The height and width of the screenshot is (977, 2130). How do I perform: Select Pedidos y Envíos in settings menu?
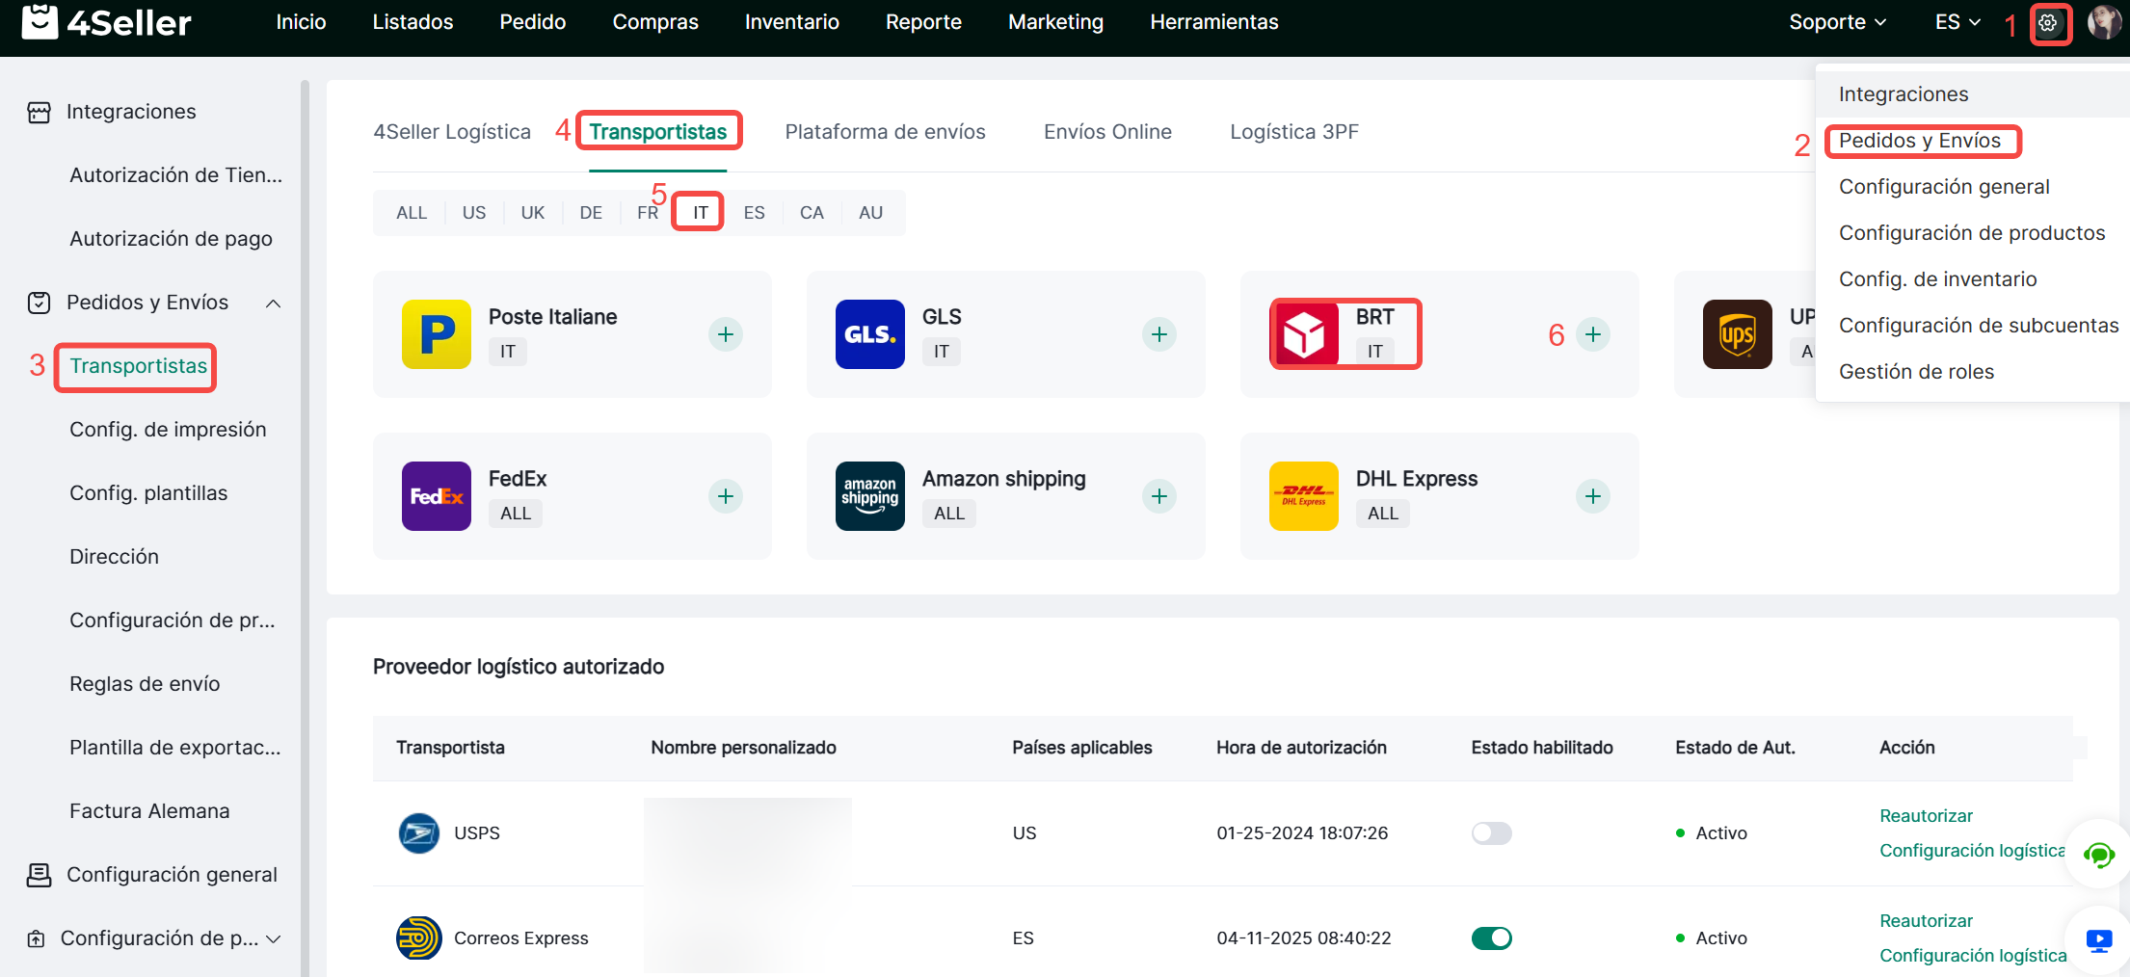pyautogui.click(x=1919, y=141)
